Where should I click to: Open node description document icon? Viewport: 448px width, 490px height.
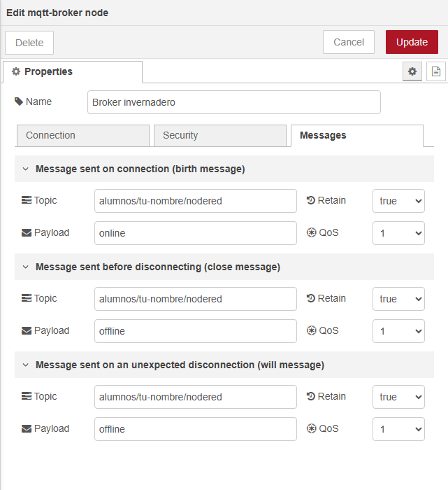pyautogui.click(x=436, y=71)
